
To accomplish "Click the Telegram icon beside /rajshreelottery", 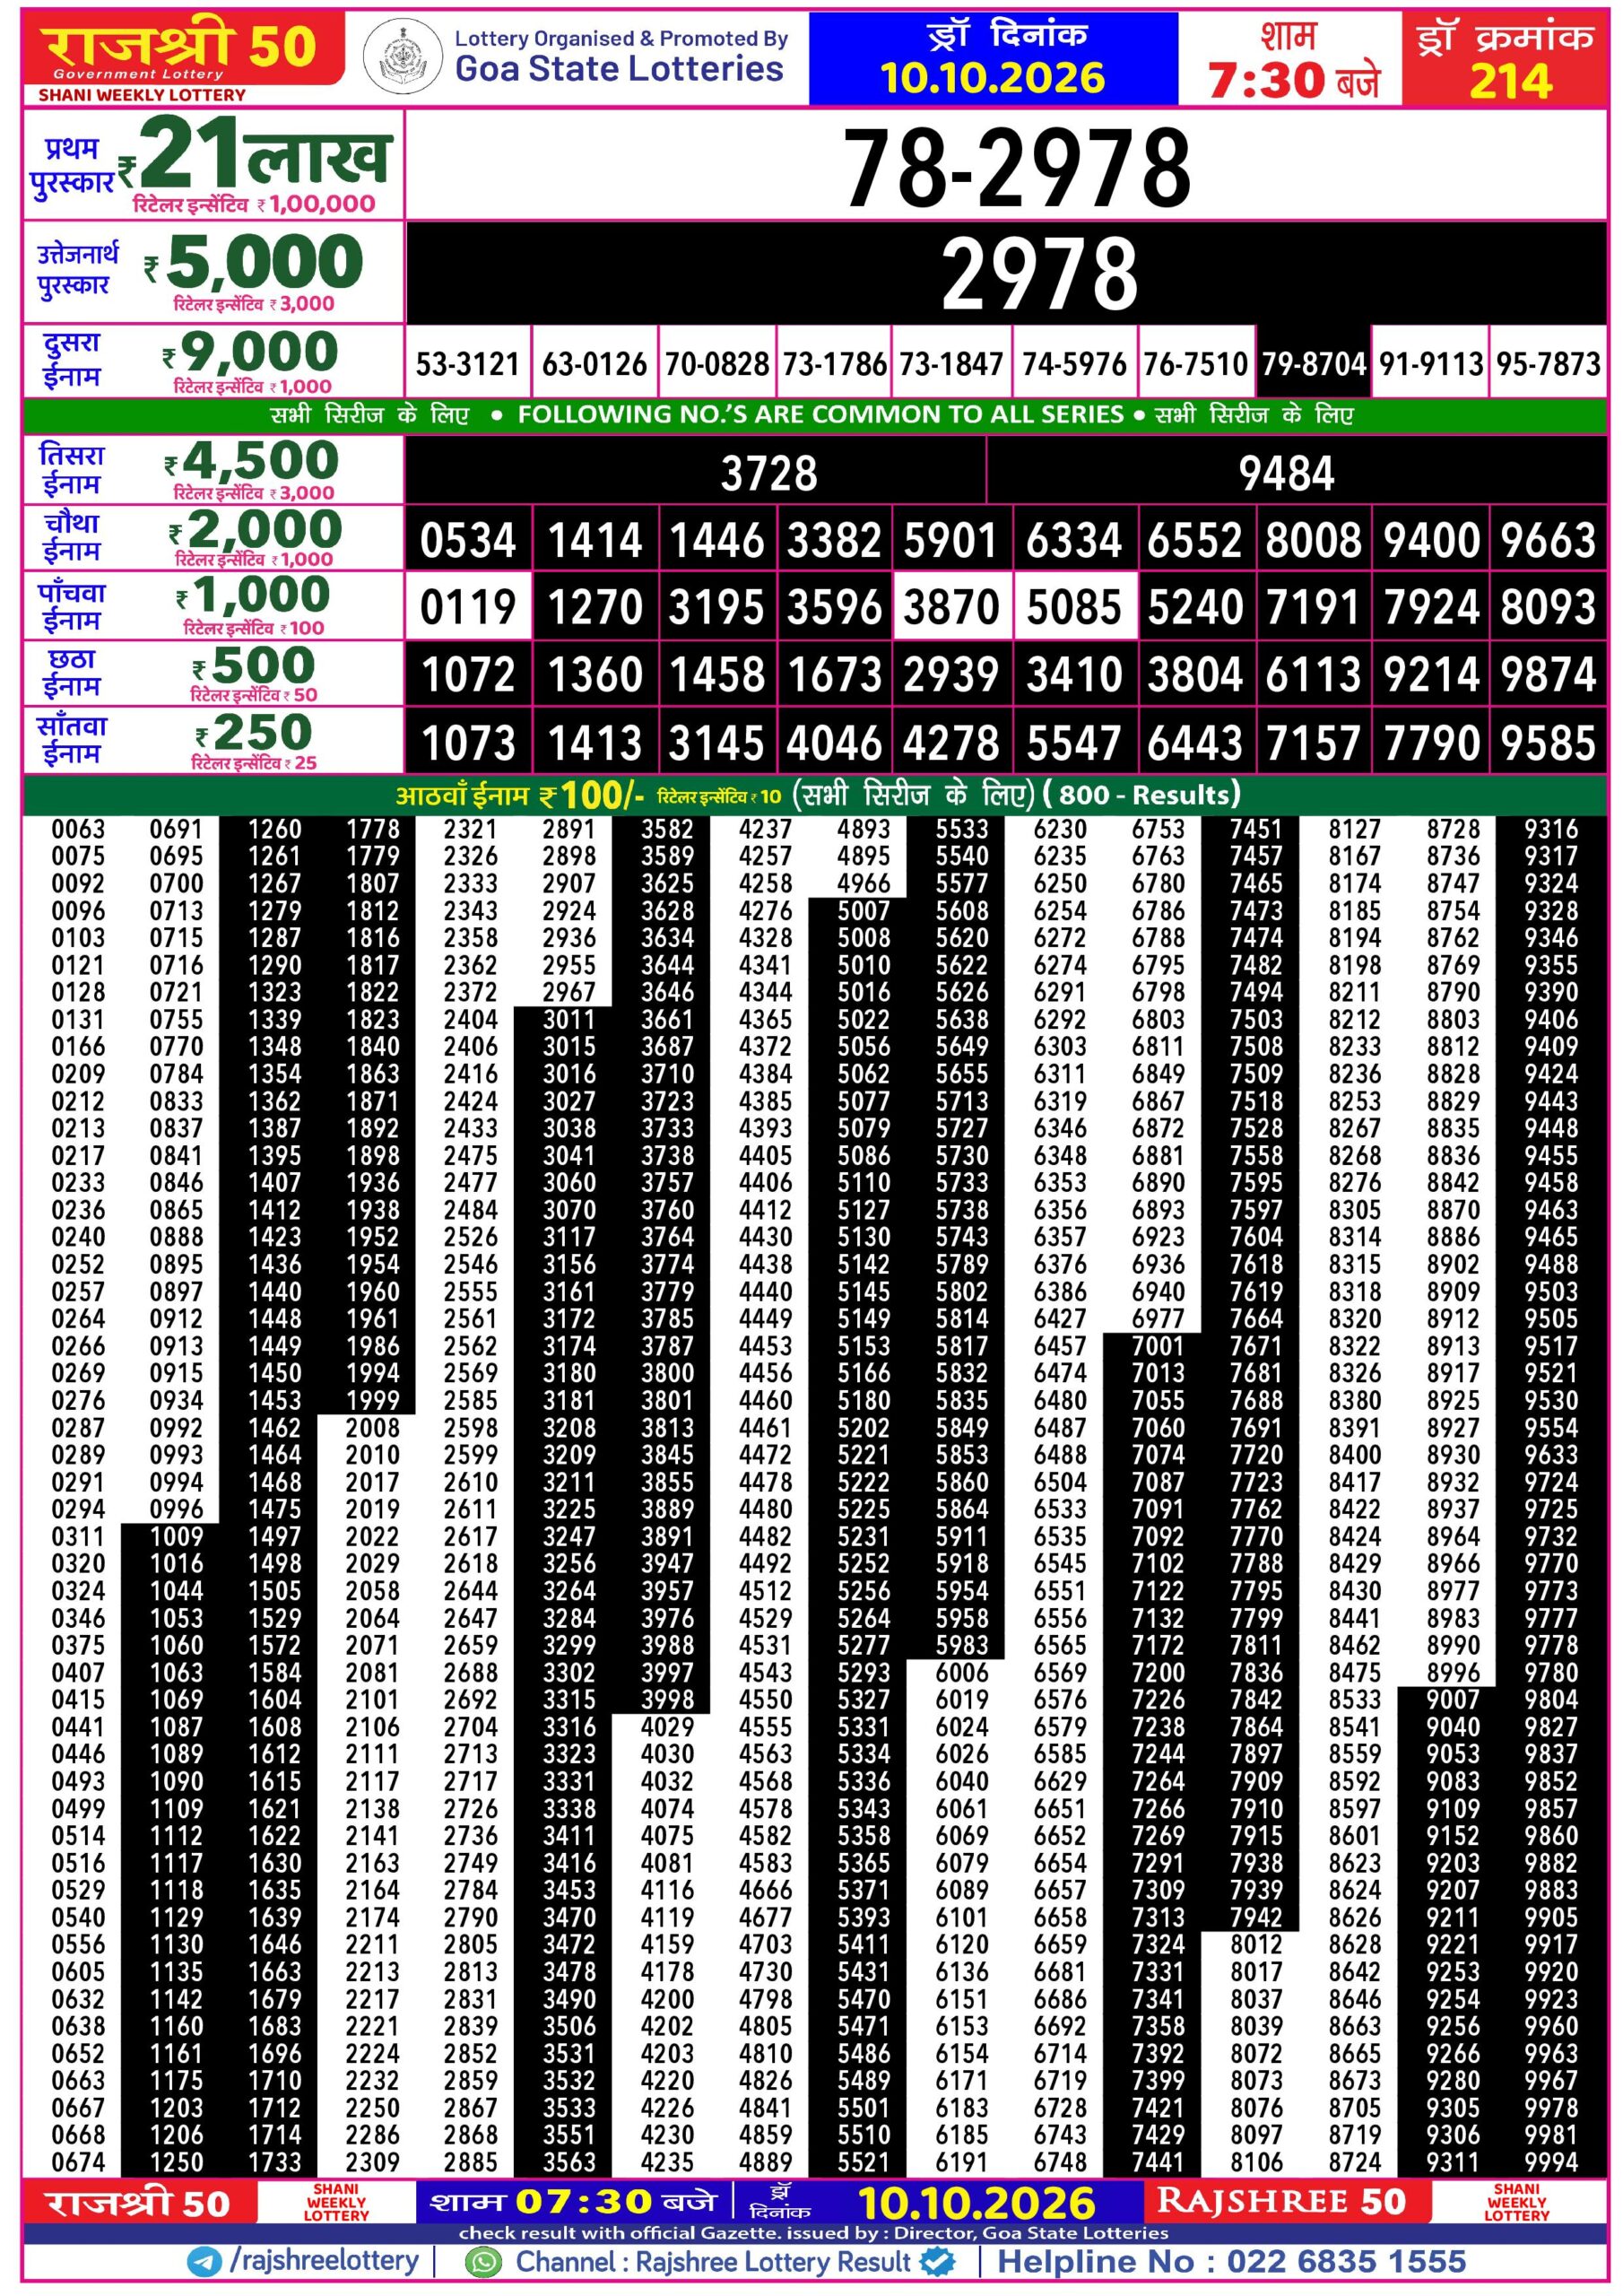I will (204, 2262).
